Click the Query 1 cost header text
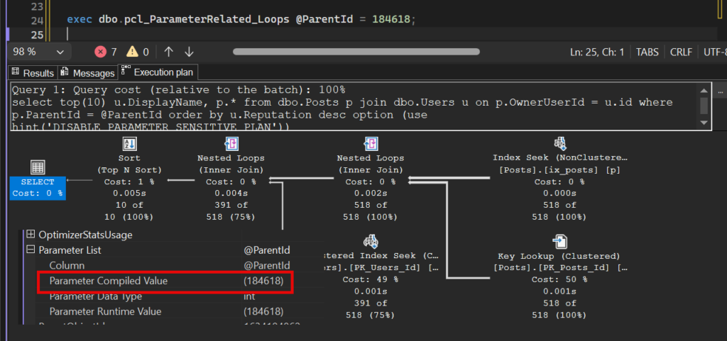 click(178, 89)
